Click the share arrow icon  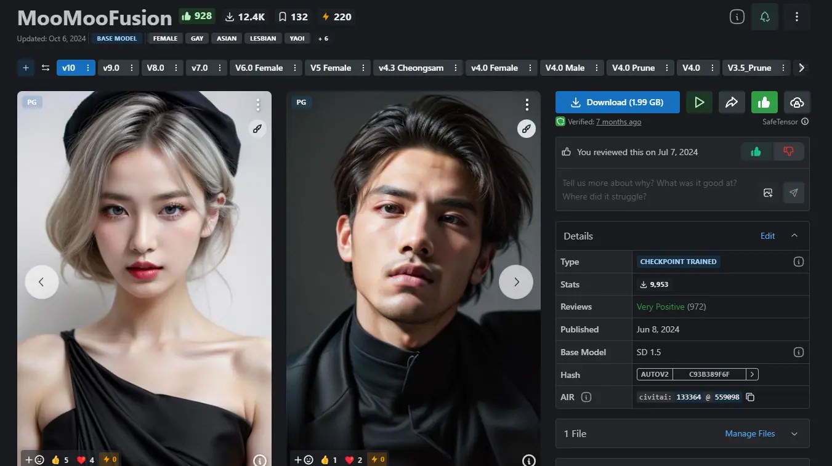click(732, 102)
